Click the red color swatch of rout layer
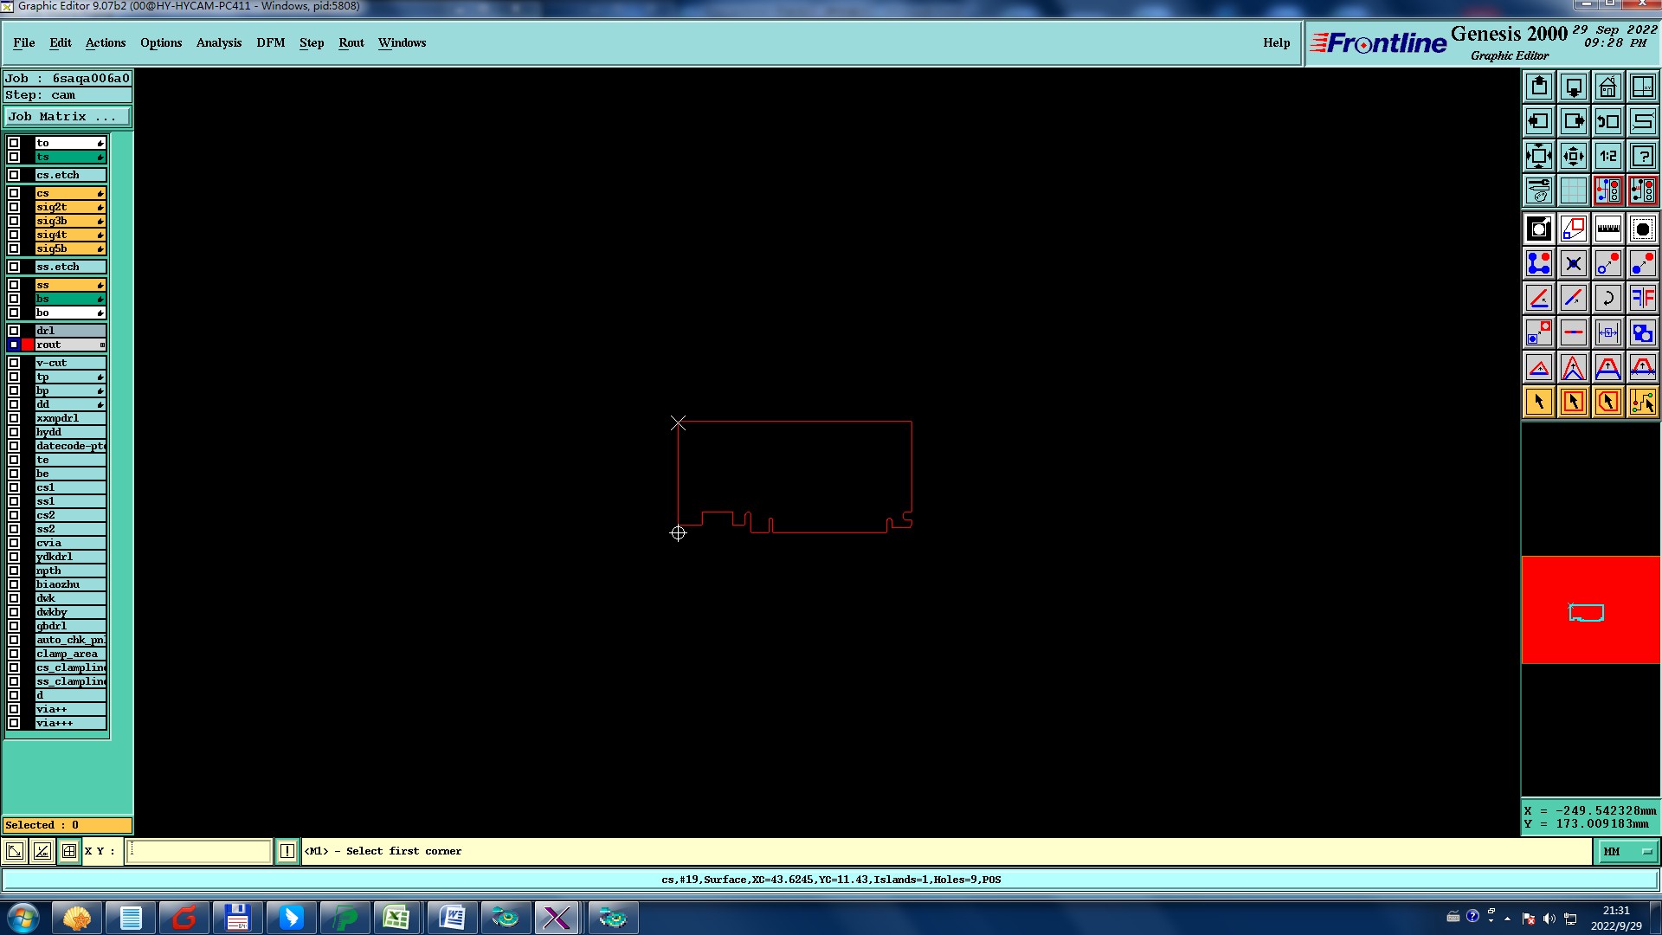Viewport: 1662px width, 935px height. point(28,345)
